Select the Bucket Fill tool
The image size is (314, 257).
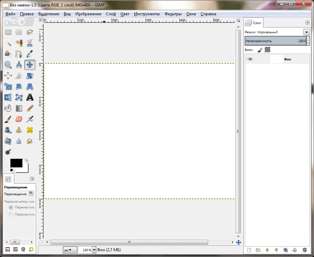coord(8,108)
